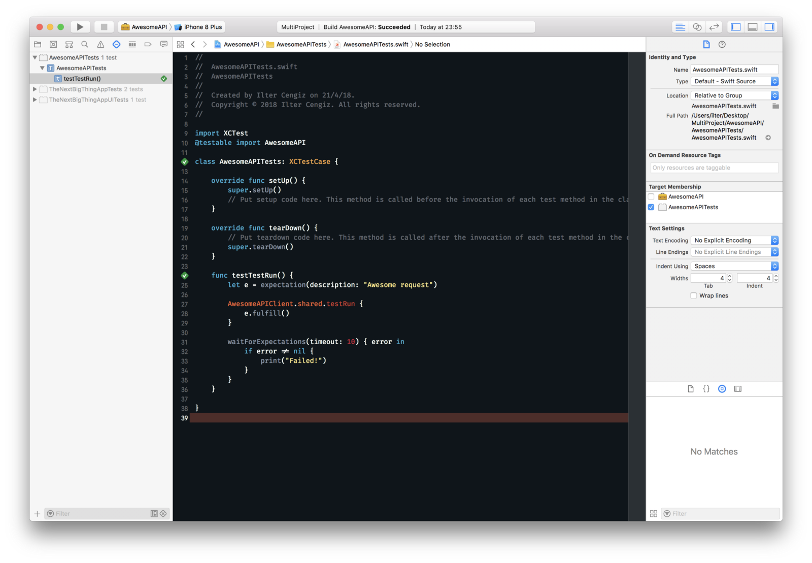
Task: Enable AwesomeAPI target membership
Action: coord(651,196)
